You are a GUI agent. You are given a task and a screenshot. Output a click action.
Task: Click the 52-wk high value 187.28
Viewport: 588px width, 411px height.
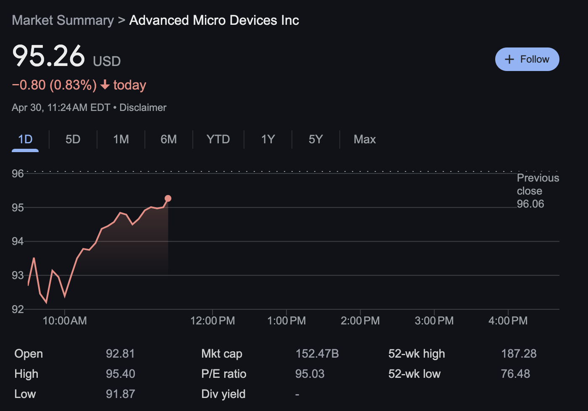click(x=519, y=353)
